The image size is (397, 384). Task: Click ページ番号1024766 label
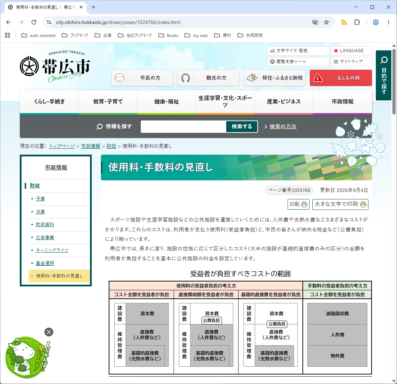pyautogui.click(x=289, y=190)
